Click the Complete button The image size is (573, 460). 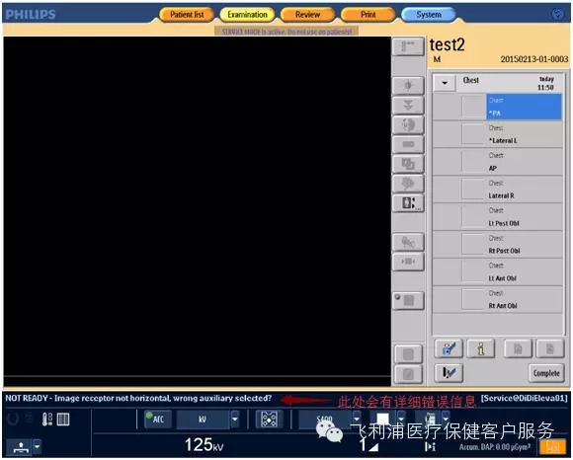[x=546, y=373]
